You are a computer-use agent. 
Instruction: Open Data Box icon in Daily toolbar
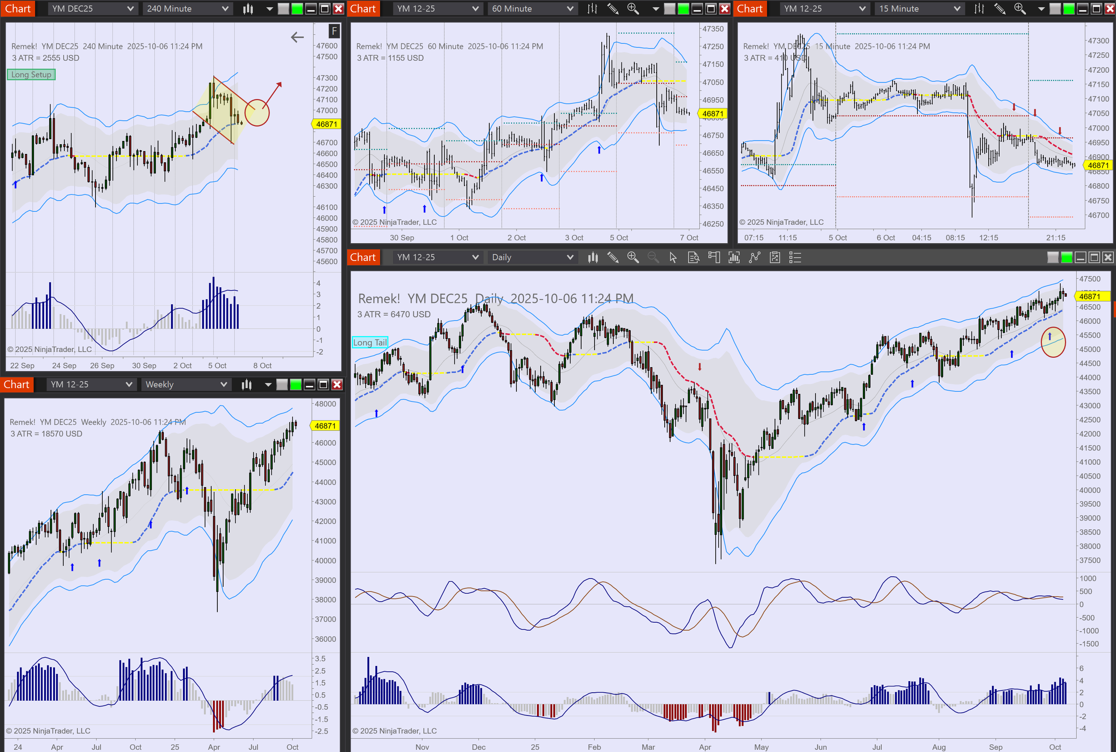693,257
